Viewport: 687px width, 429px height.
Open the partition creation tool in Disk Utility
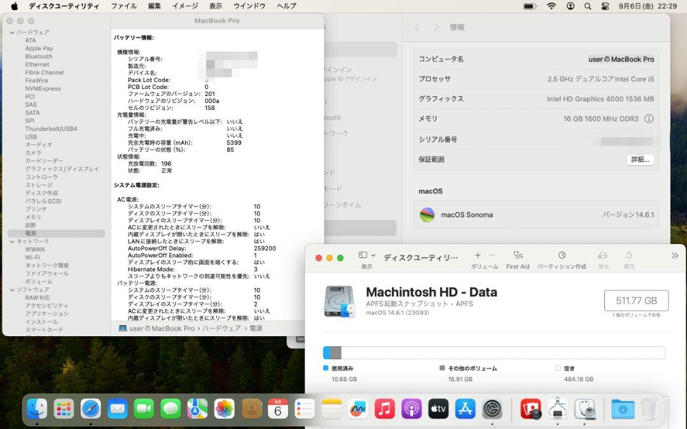(562, 259)
